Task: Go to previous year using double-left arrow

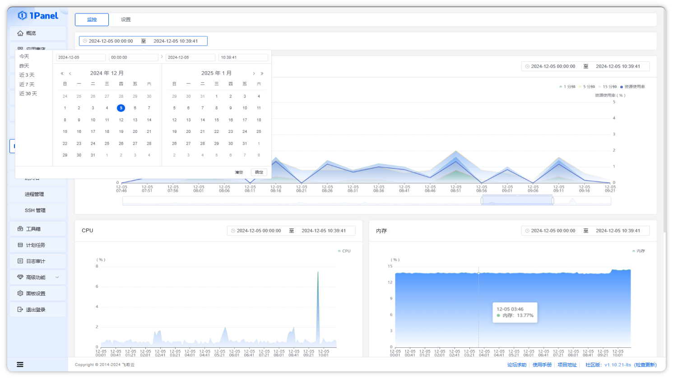Action: (62, 73)
